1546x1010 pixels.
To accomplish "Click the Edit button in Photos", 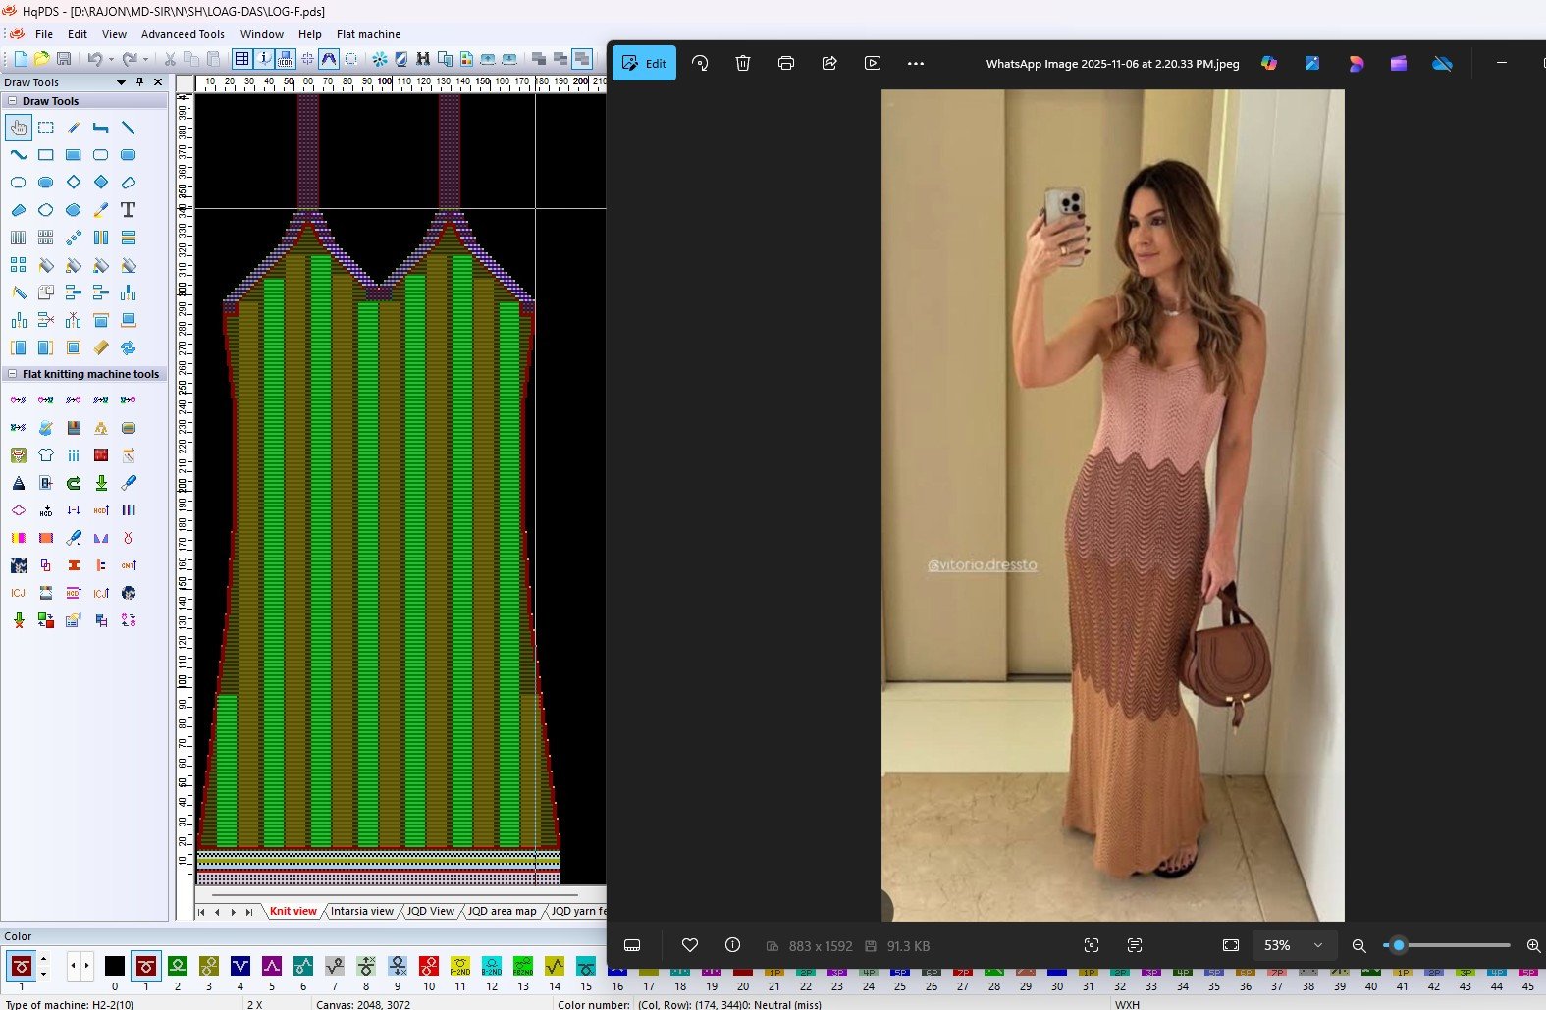I will click(x=645, y=63).
